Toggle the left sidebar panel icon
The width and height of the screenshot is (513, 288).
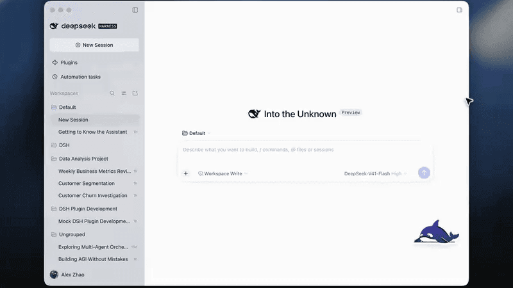click(135, 10)
